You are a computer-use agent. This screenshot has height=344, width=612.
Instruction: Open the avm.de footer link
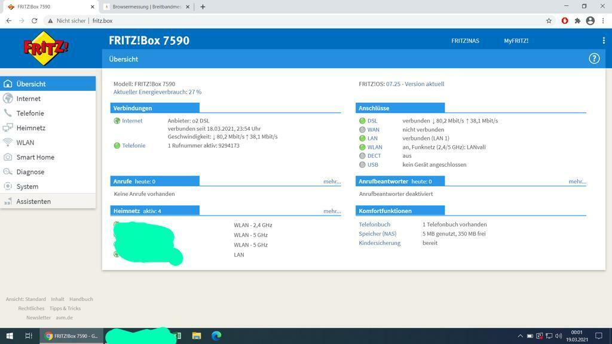click(x=64, y=318)
